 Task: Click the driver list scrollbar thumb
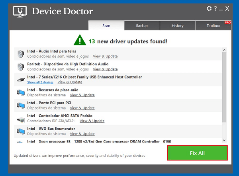pos(224,87)
